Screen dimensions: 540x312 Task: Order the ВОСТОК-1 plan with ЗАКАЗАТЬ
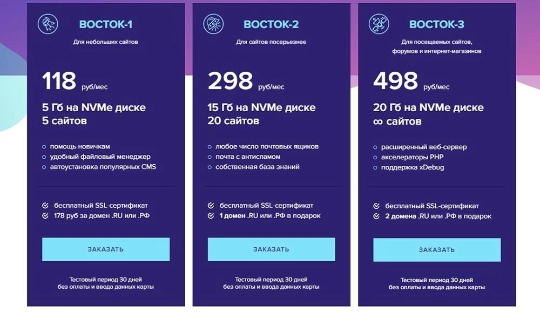tap(106, 249)
